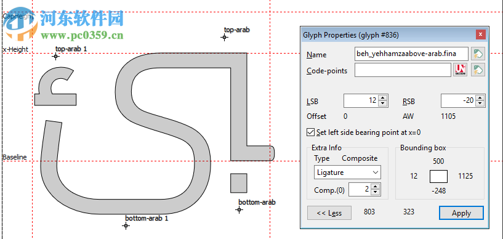Click the empty Code-points input field
This screenshot has width=503, height=239.
tap(403, 70)
